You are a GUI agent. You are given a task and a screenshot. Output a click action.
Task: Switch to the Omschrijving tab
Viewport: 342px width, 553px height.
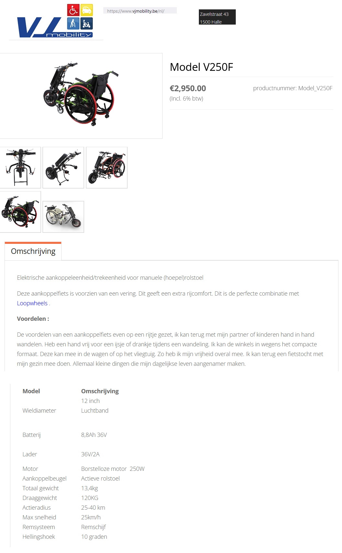[33, 251]
